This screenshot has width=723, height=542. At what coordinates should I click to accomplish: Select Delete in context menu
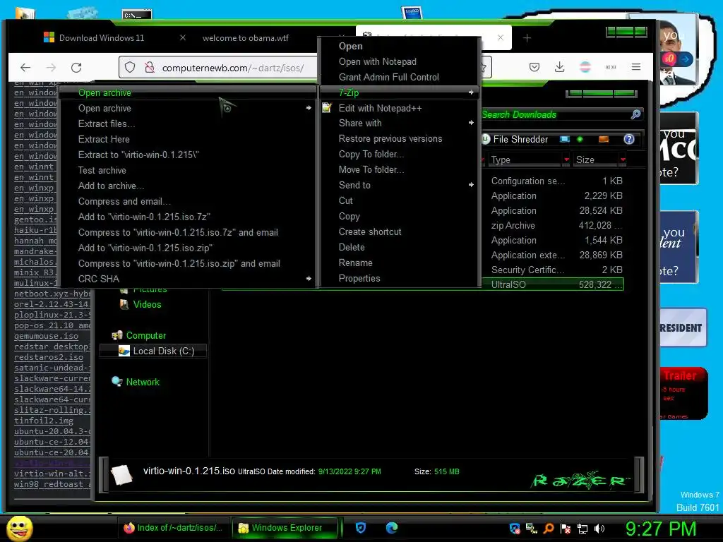pos(400,248)
